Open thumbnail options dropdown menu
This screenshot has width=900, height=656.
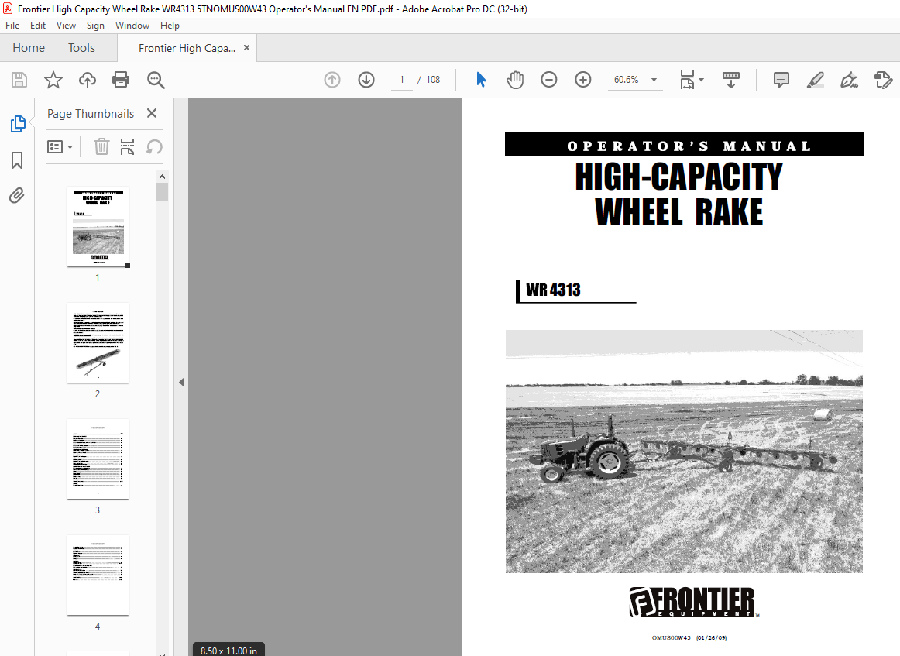point(60,147)
